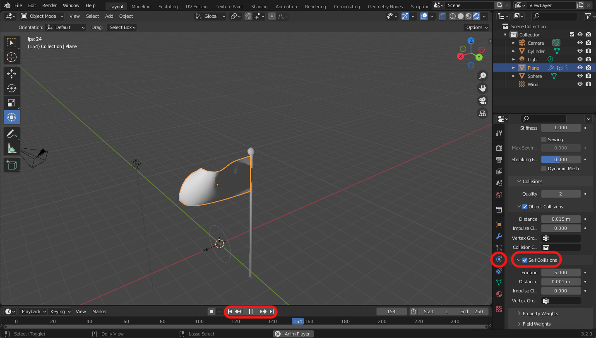
Task: Hide the Cylinder object in viewport
Action: point(580,51)
